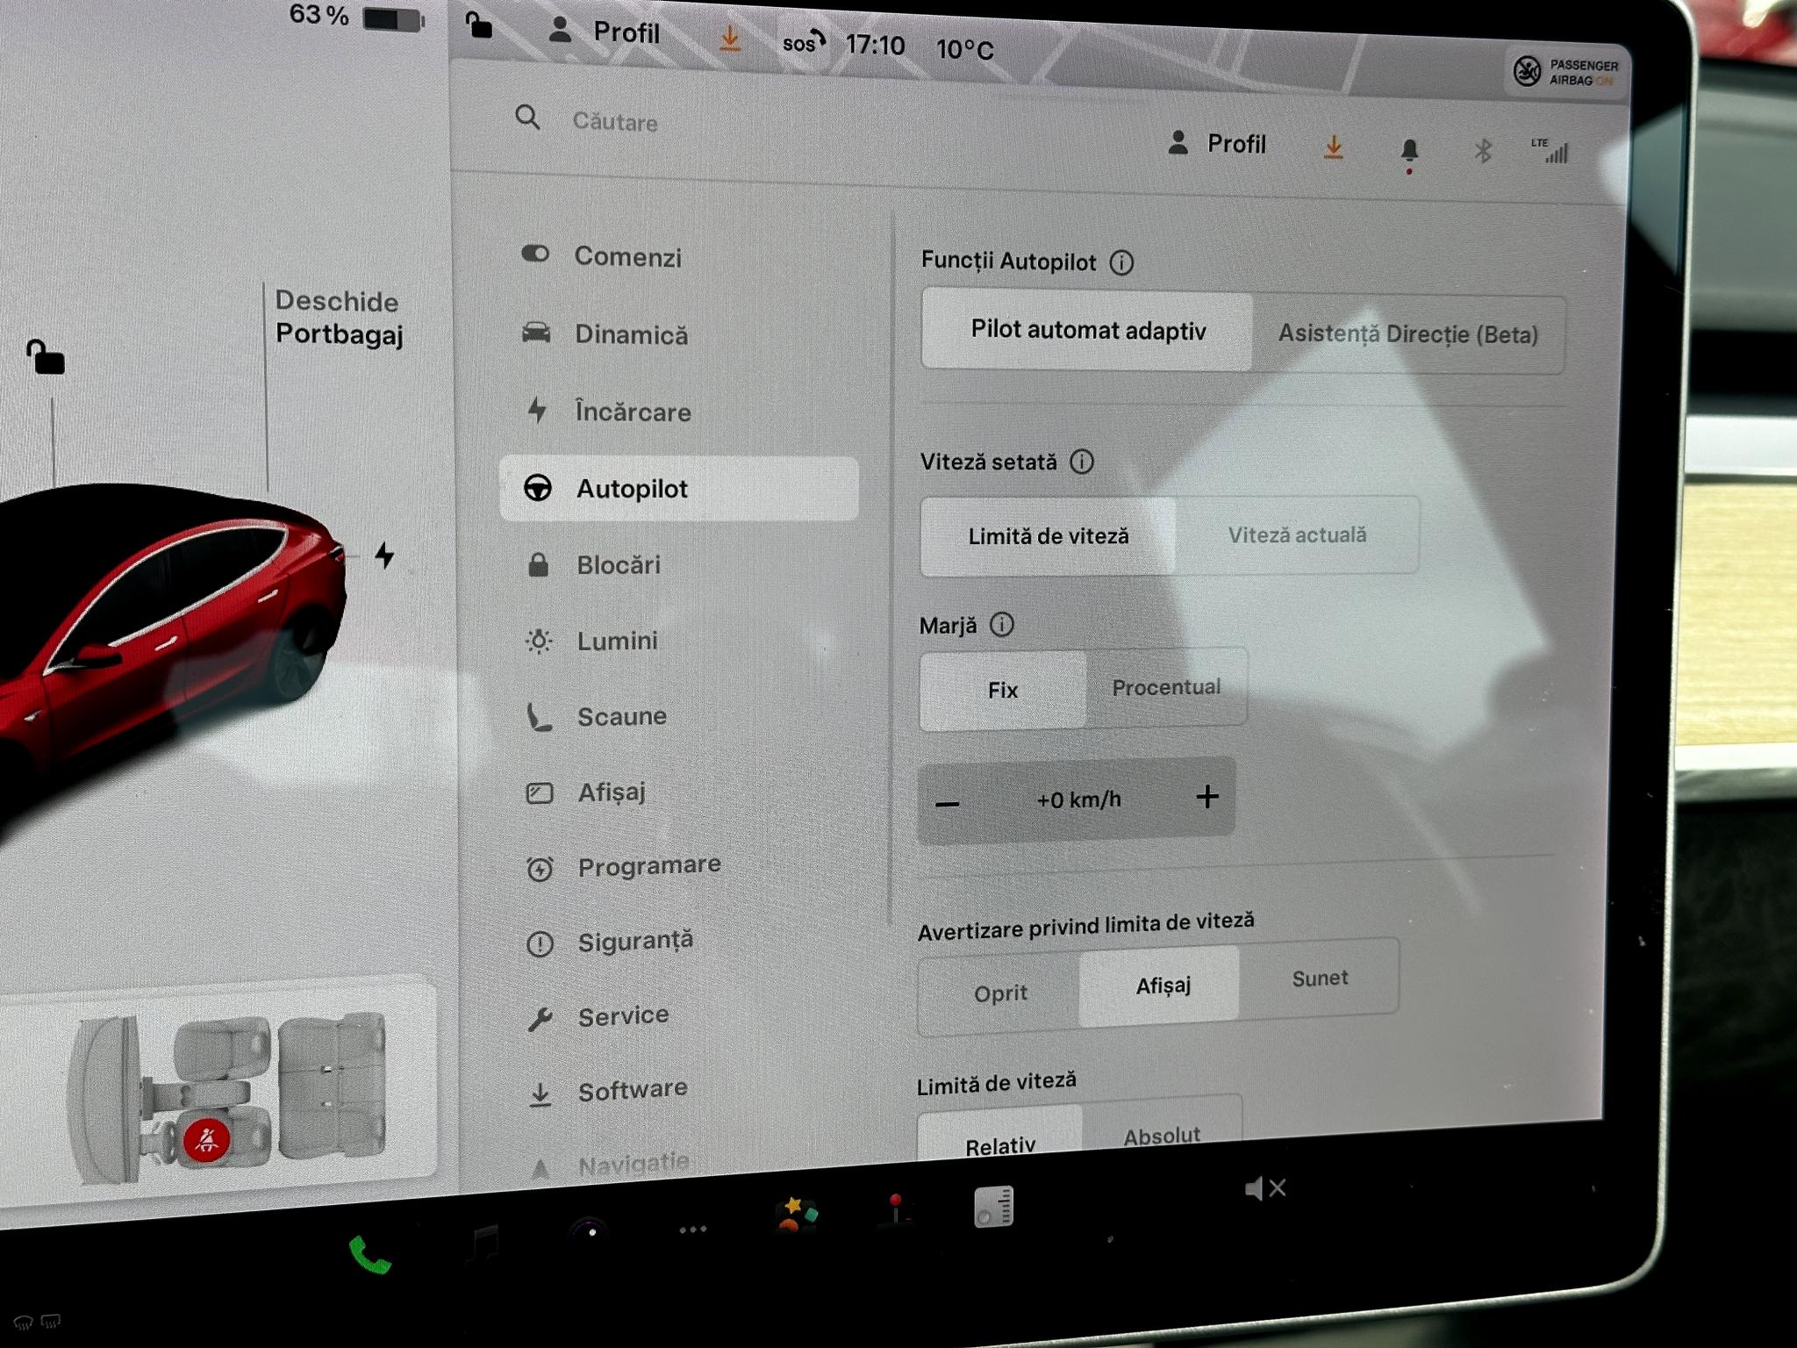Tap the status bar unlock padlock icon
This screenshot has width=1797, height=1348.
click(x=479, y=25)
